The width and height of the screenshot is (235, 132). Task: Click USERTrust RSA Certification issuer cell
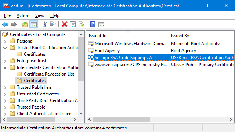202,58
